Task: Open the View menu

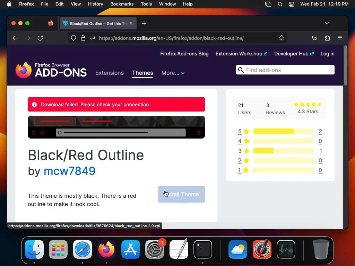Action: 76,4
